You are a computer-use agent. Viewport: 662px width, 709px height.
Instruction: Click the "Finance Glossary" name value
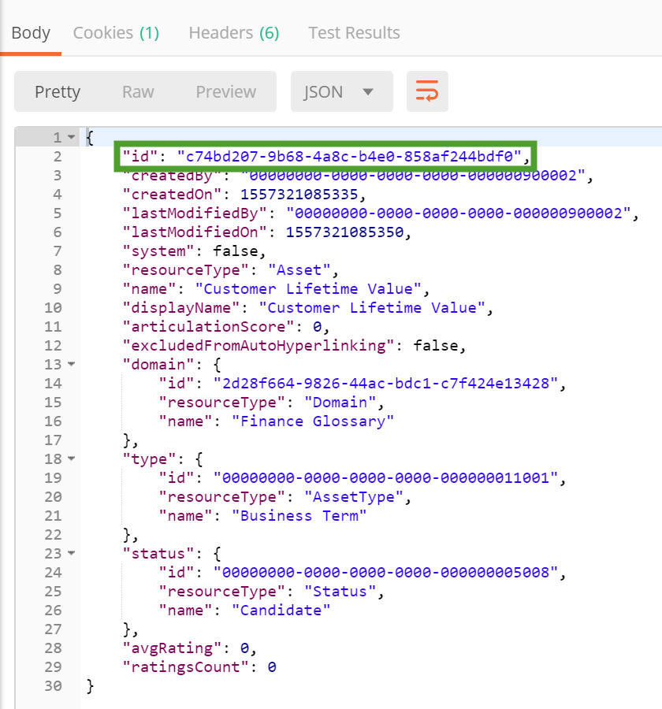point(313,422)
